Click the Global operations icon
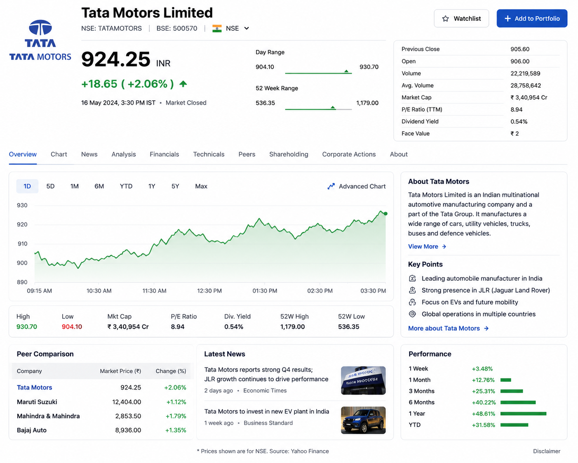 pos(412,314)
